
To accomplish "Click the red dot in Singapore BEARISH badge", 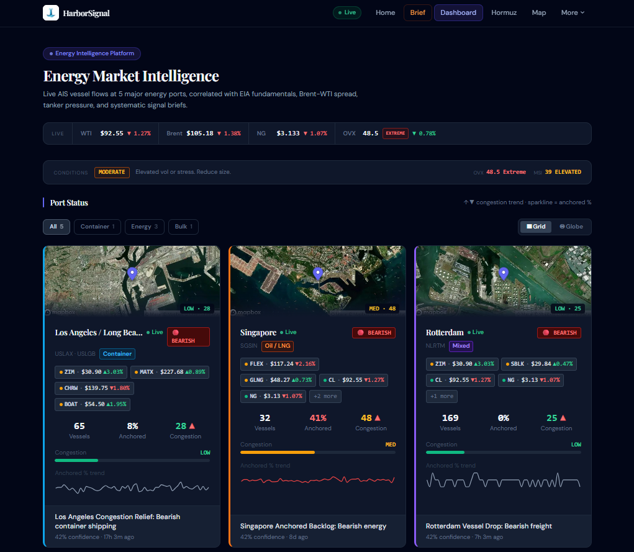I will point(361,332).
